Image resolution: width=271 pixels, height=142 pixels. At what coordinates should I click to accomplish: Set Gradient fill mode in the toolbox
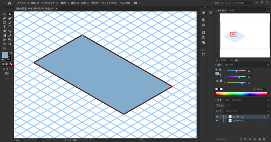click(7, 64)
